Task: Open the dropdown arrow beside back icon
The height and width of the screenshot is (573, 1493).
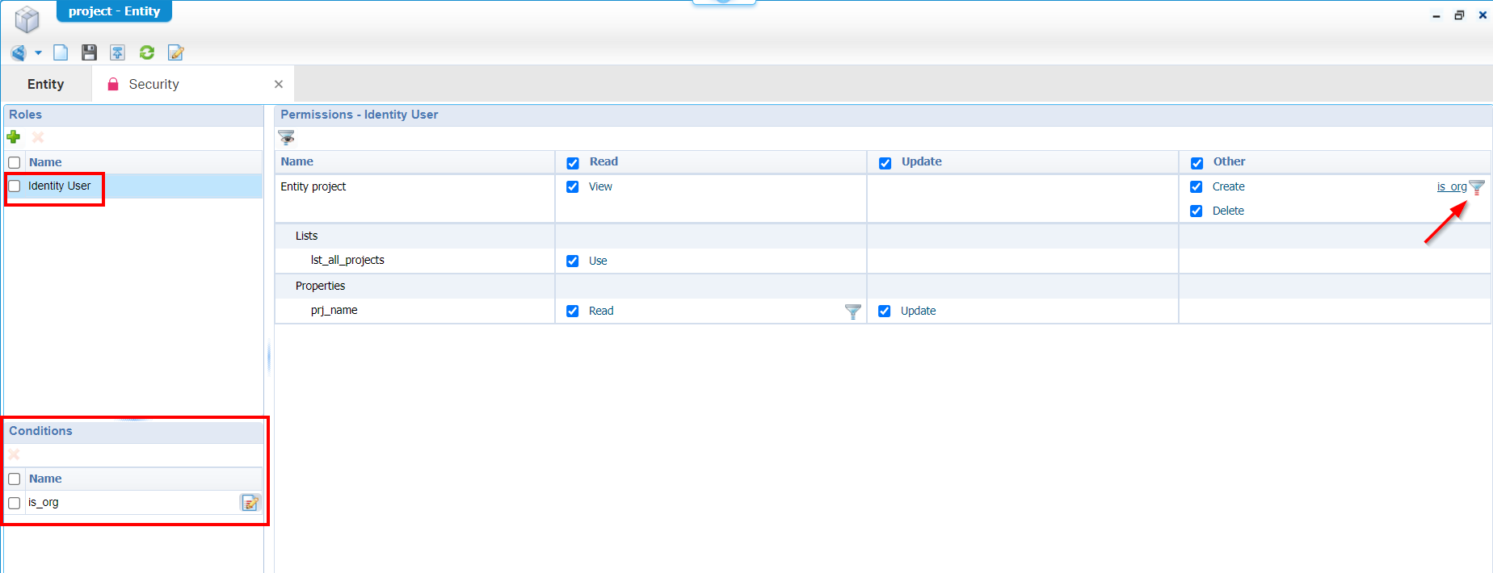Action: click(x=38, y=53)
